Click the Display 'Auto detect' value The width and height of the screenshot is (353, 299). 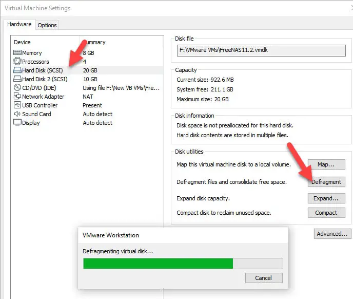[97, 123]
